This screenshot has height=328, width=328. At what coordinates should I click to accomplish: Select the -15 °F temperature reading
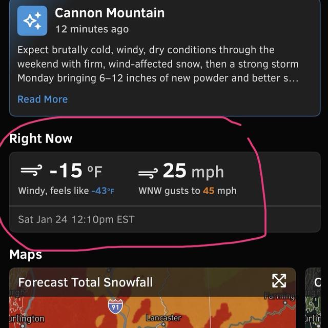pyautogui.click(x=79, y=171)
